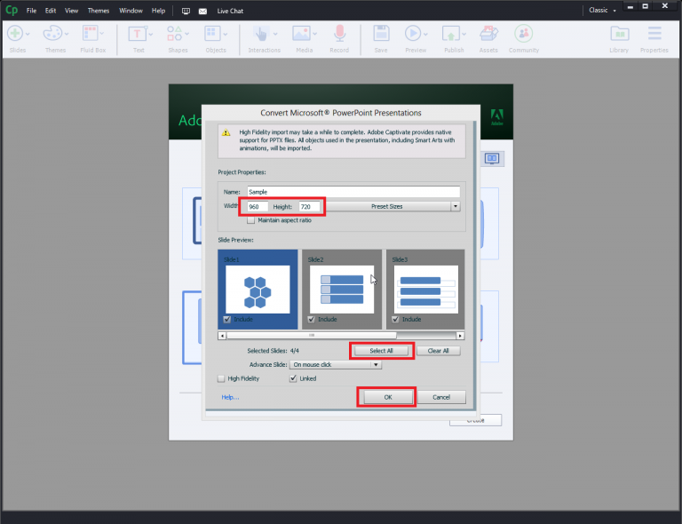Open the Community icon
The width and height of the screenshot is (682, 524).
point(524,34)
